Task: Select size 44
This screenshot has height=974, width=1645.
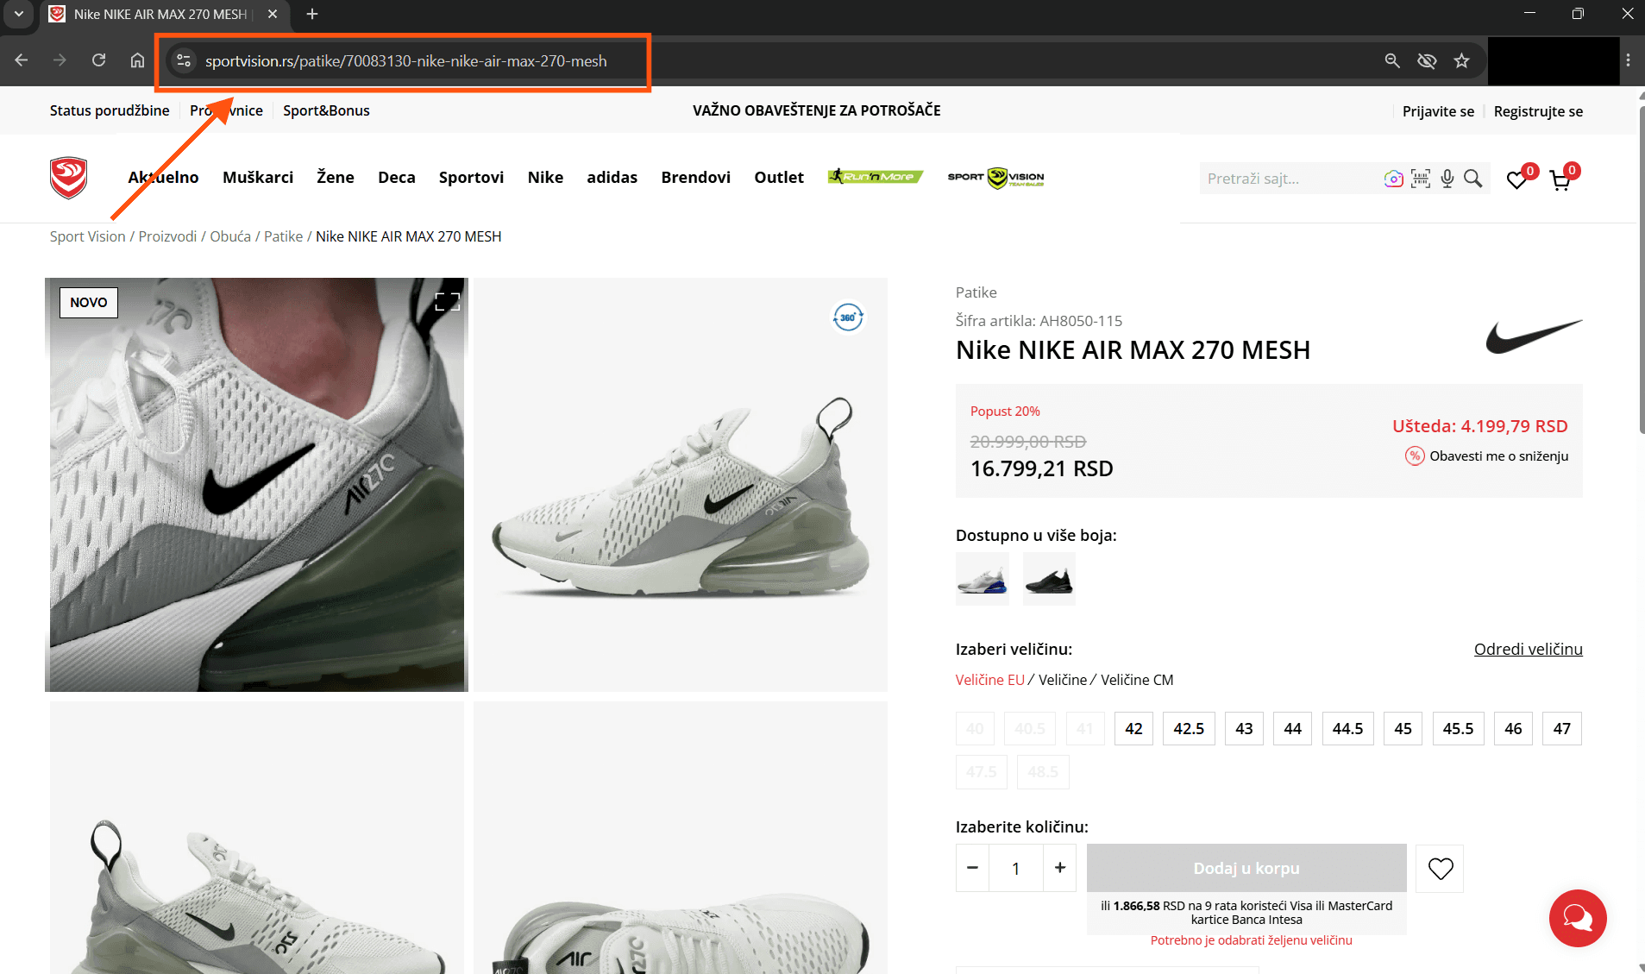Action: point(1292,729)
